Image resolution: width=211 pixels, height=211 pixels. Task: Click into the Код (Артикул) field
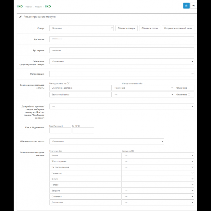[x=60, y=130]
